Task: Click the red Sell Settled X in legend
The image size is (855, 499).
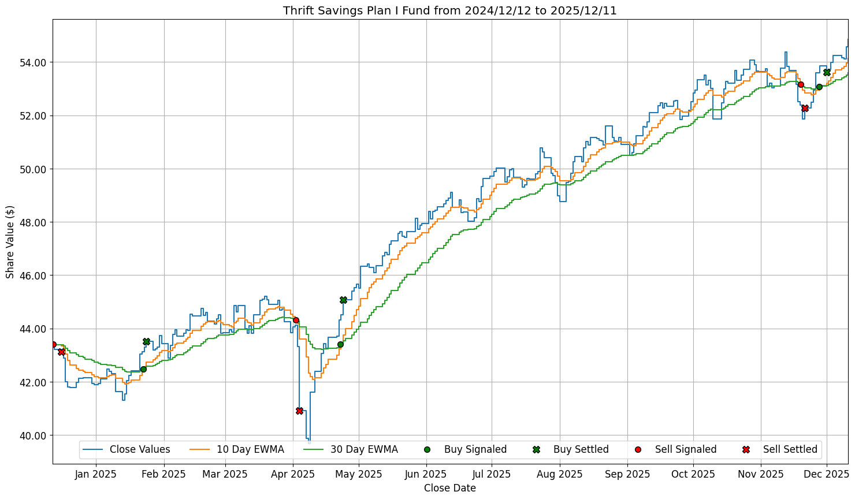Action: coord(746,449)
